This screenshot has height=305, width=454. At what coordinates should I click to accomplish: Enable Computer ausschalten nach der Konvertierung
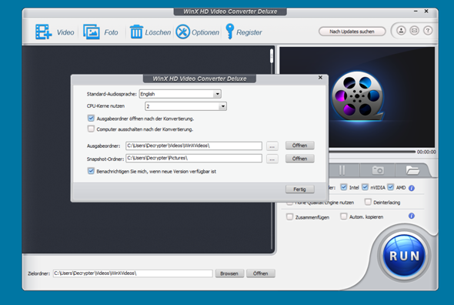pyautogui.click(x=91, y=129)
